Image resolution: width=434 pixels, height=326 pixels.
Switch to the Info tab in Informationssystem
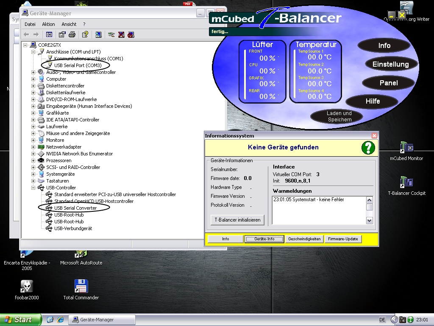point(225,239)
